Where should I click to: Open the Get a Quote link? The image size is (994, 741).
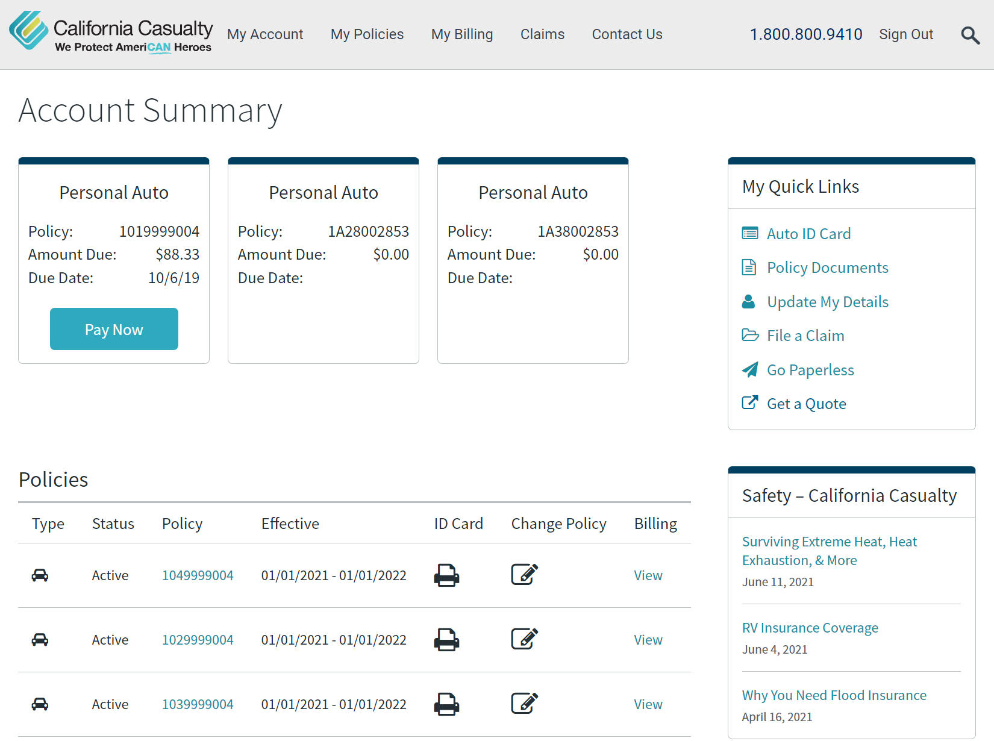pos(806,404)
